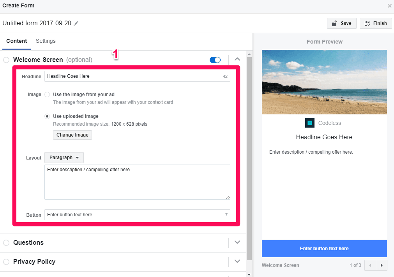Select the Content tab
This screenshot has height=277, width=394.
16,41
